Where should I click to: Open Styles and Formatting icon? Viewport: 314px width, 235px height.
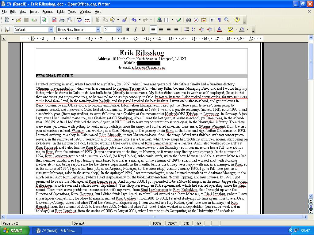click(7, 30)
